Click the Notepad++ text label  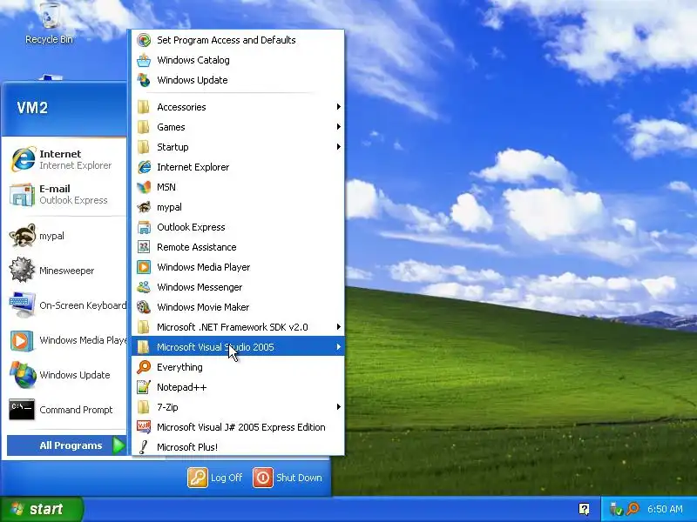point(182,387)
